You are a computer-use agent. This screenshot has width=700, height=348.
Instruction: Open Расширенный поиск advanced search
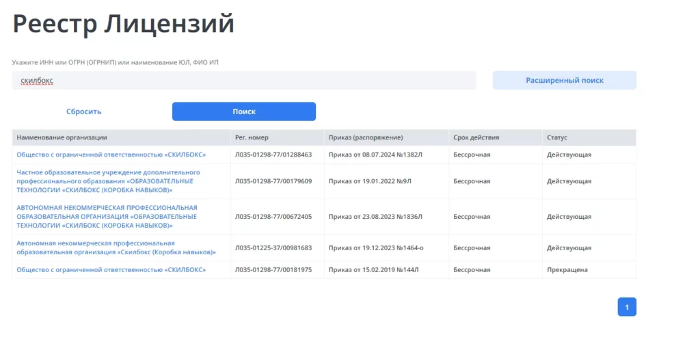tap(564, 81)
